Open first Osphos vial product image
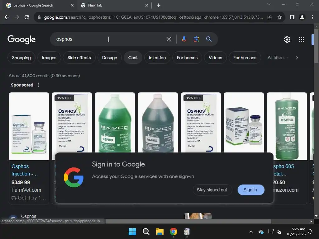 click(29, 126)
